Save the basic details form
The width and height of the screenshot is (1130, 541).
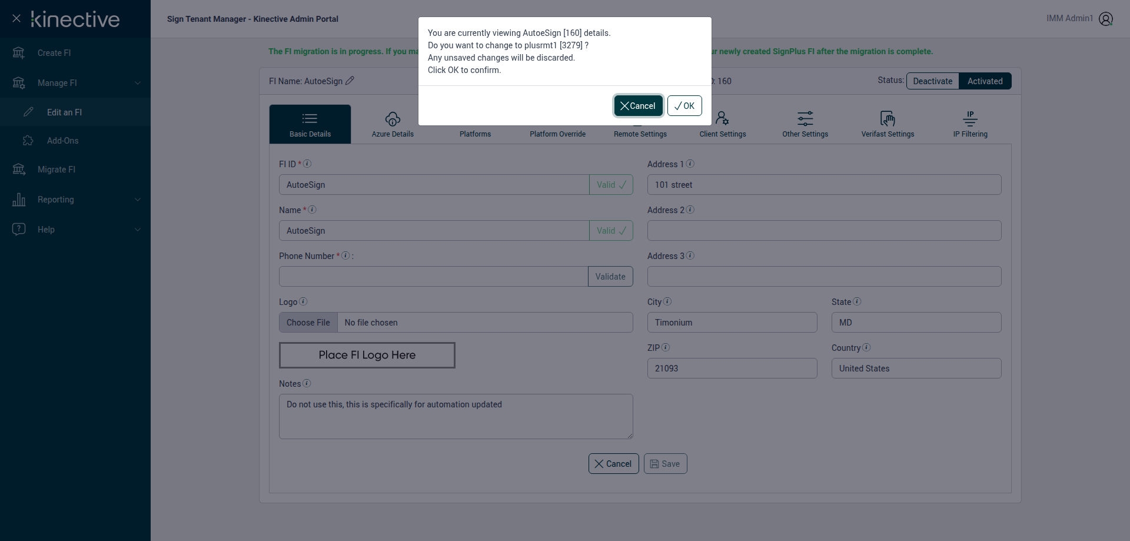click(666, 464)
